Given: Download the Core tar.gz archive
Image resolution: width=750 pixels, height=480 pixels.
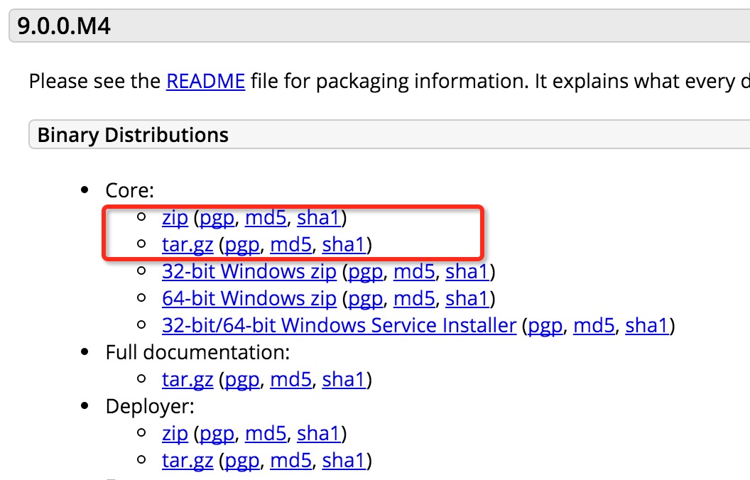Looking at the screenshot, I should click(187, 245).
